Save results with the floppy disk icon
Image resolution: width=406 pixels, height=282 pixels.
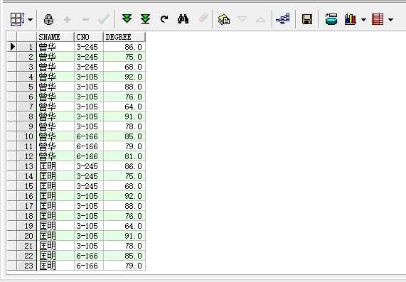click(307, 19)
